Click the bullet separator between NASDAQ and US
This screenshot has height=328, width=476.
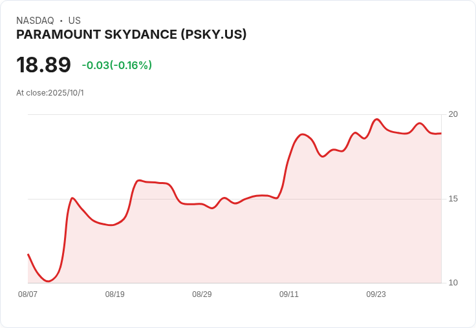pyautogui.click(x=61, y=21)
